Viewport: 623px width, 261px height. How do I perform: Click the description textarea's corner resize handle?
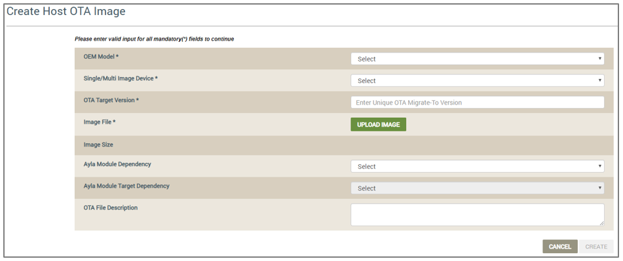[x=601, y=223]
